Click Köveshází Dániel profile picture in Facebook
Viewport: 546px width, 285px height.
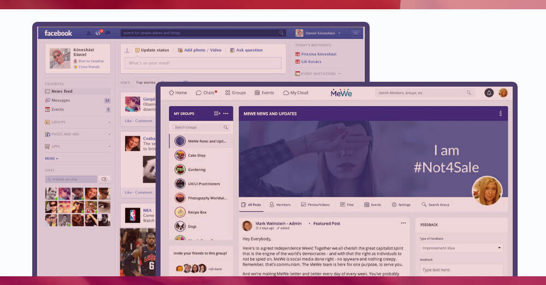pos(60,58)
